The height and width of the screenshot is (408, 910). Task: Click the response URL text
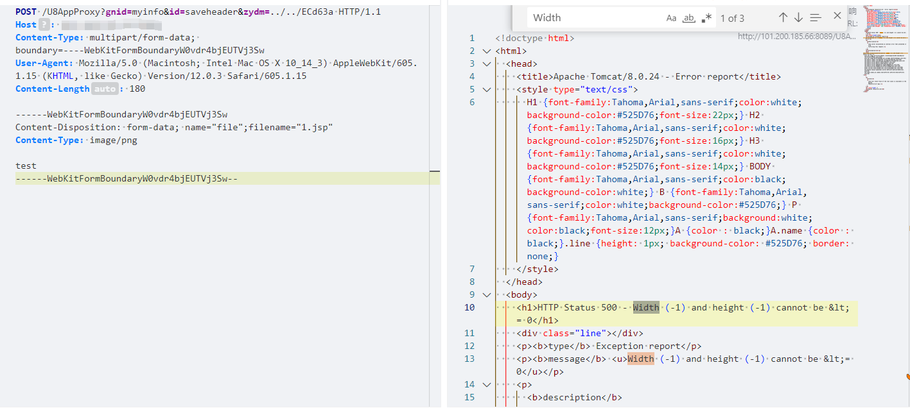tap(796, 37)
